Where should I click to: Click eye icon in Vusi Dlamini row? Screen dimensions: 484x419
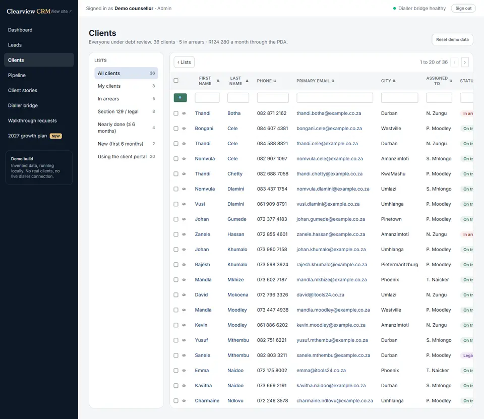click(x=184, y=204)
